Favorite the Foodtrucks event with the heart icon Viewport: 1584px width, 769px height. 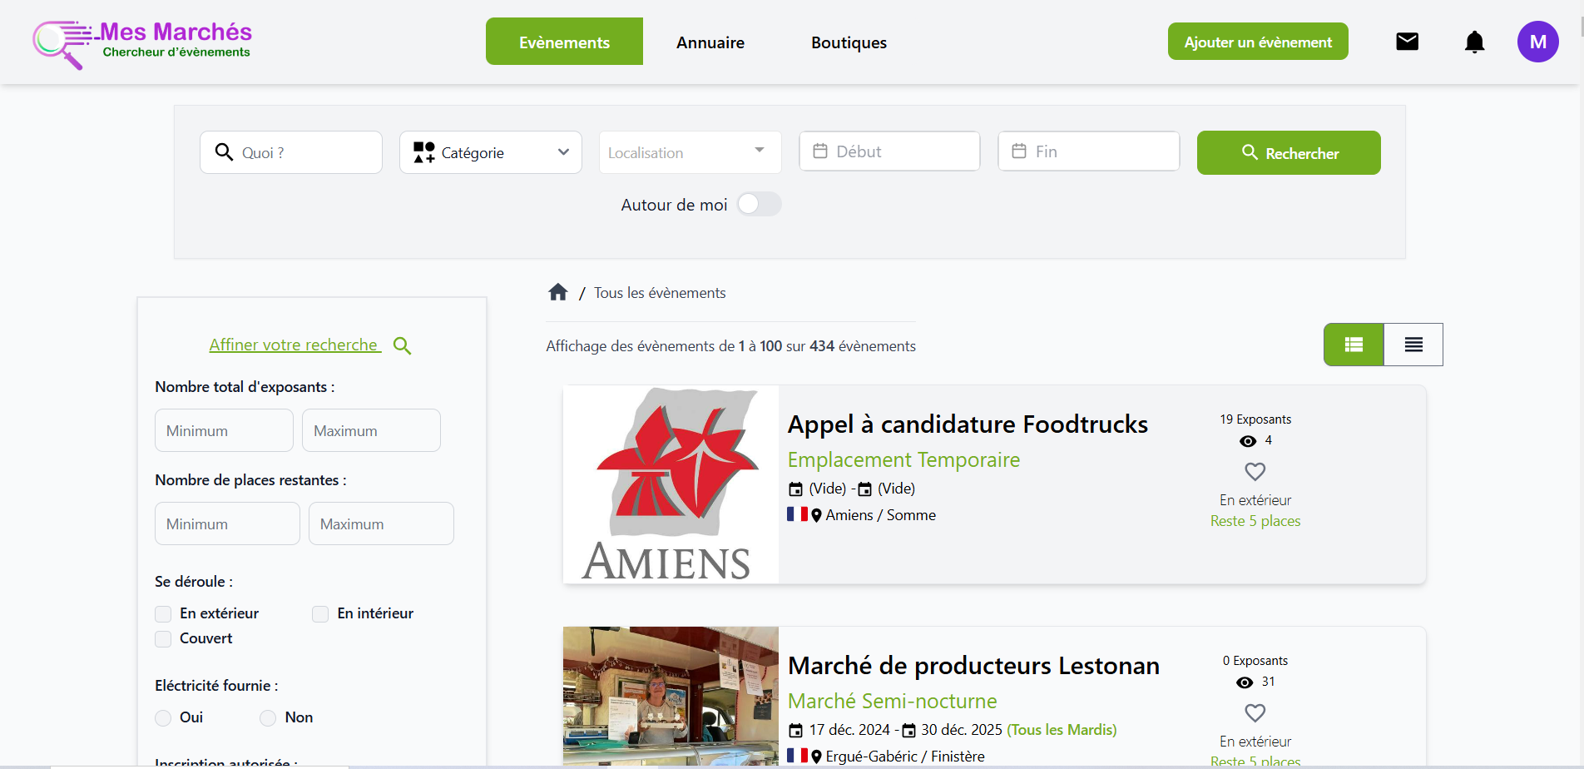coord(1255,471)
